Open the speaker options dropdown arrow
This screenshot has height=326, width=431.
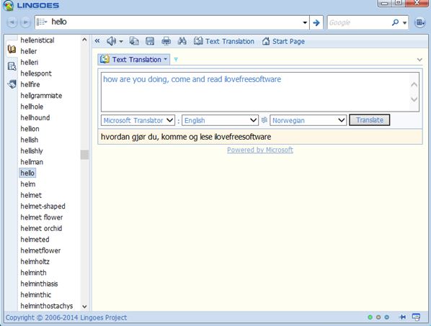click(121, 42)
